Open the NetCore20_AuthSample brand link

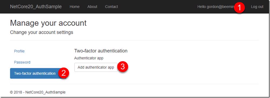point(36,7)
